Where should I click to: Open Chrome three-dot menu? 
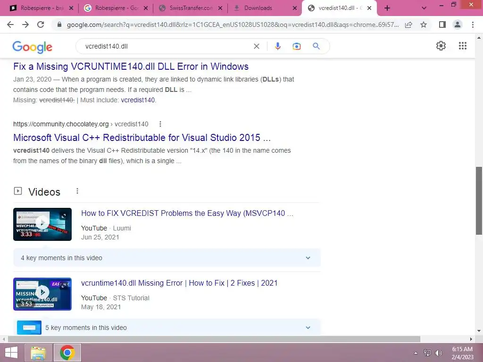pos(473,25)
